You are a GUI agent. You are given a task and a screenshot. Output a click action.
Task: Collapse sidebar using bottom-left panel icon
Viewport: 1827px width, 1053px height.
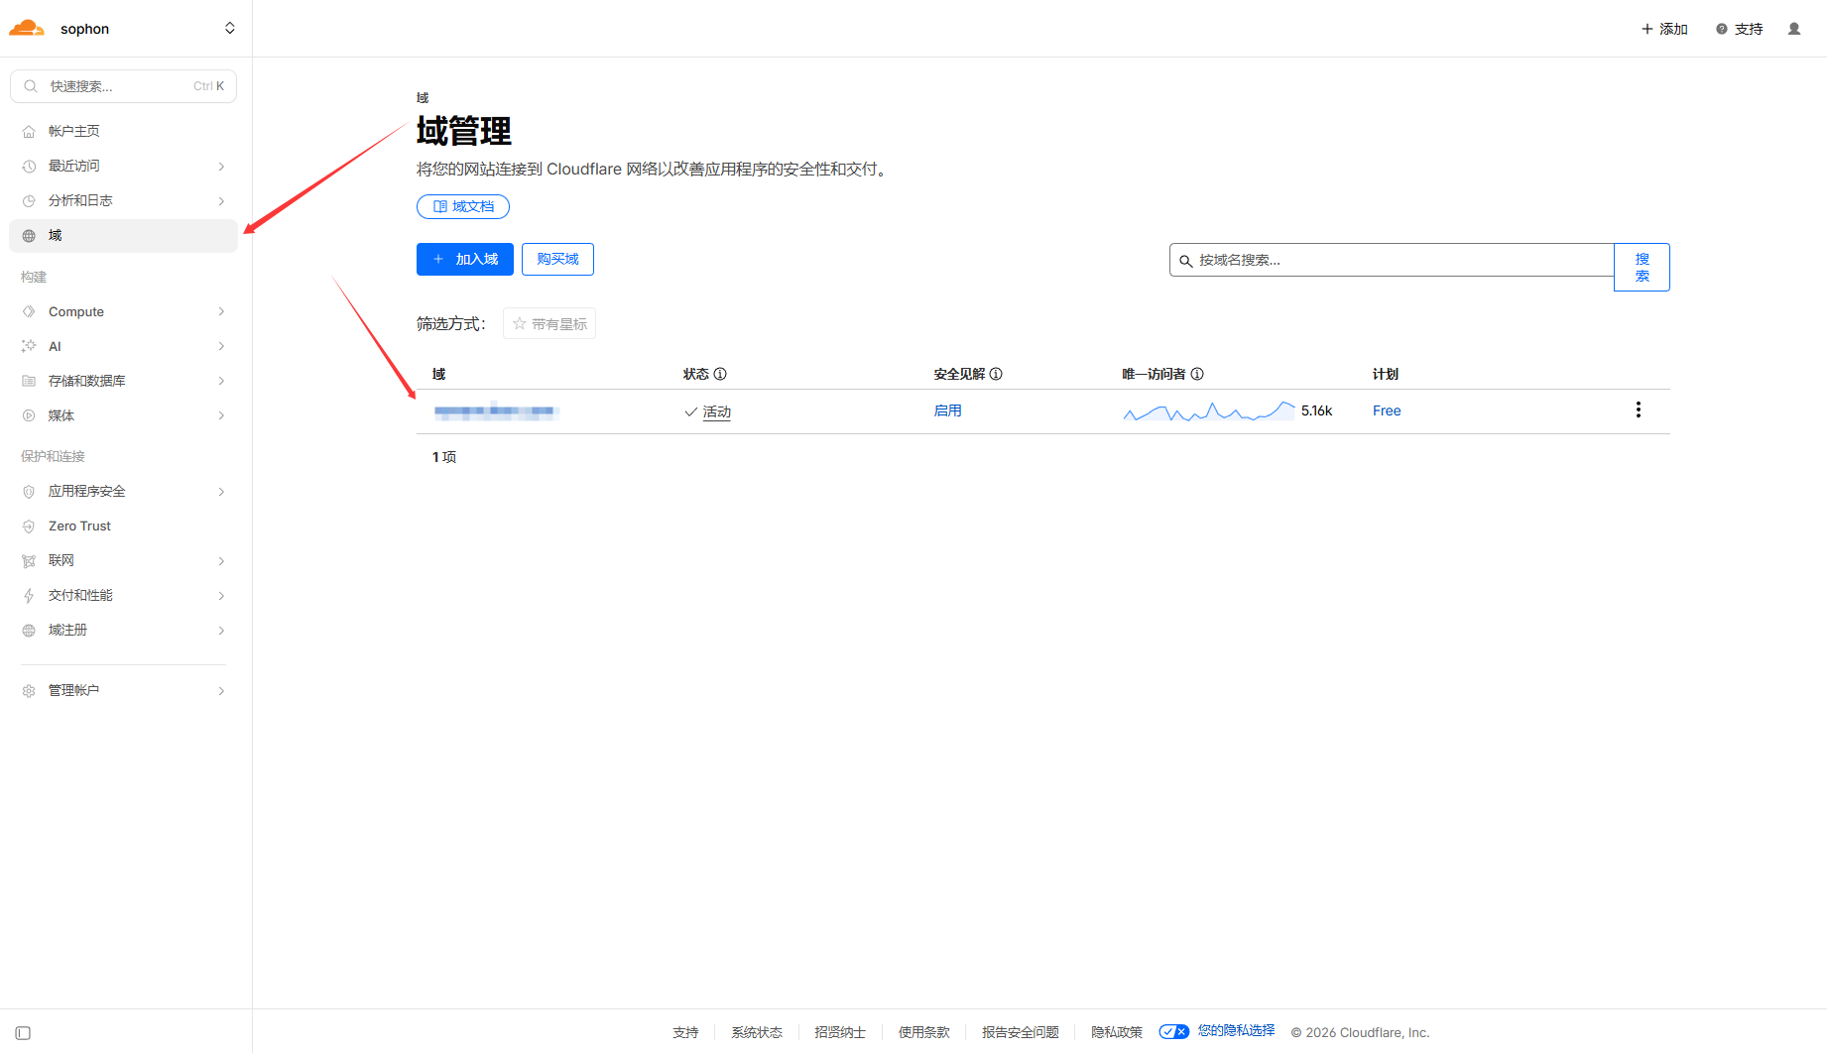pyautogui.click(x=23, y=1033)
